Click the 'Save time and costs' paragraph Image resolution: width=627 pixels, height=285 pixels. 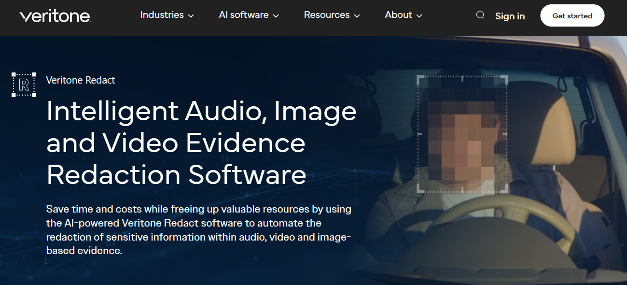(199, 230)
